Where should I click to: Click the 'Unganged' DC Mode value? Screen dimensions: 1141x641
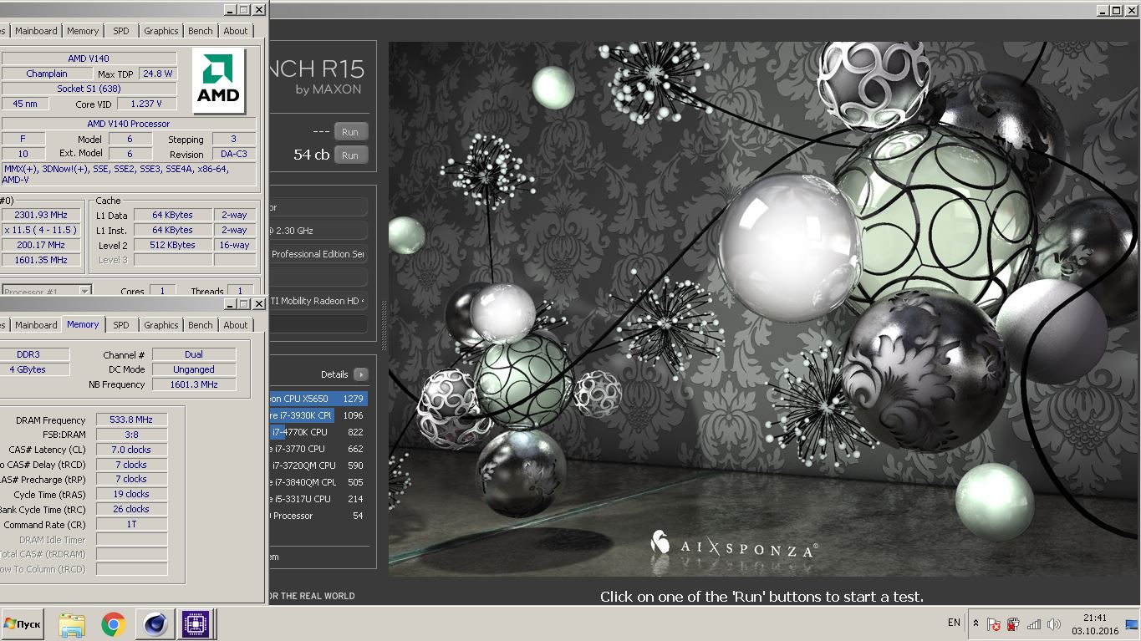pyautogui.click(x=194, y=369)
